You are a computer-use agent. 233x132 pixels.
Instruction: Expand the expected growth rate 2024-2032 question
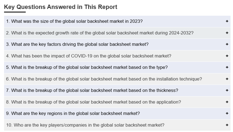pos(117,33)
